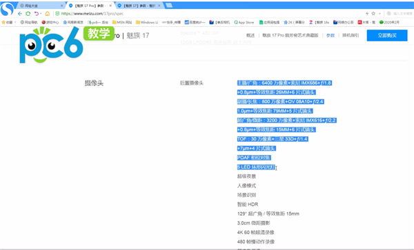
Task: Open the browser home page icon
Action: click(x=47, y=14)
